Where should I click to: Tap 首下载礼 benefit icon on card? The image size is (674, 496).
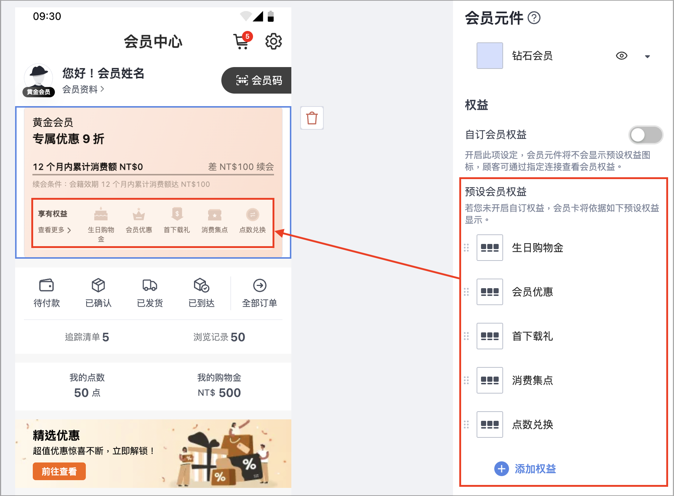click(x=177, y=214)
